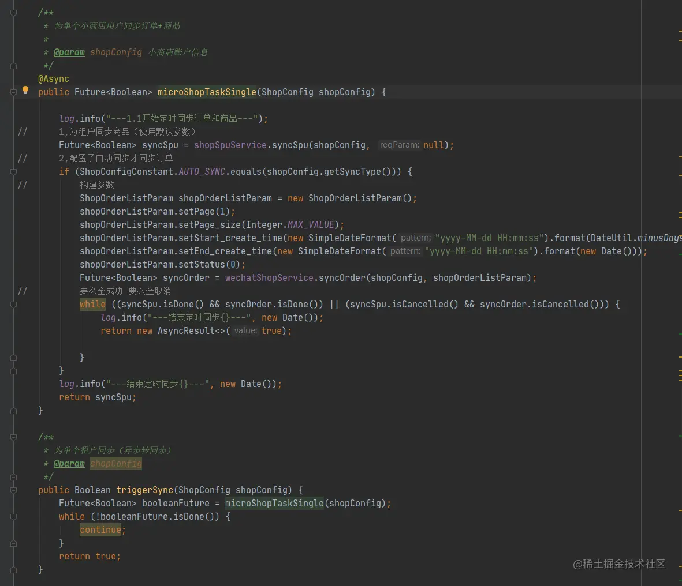Click fold-end marker at triggerSync closing brace

[13, 570]
